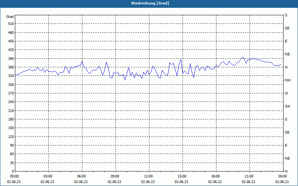Select the S compass label level with 180
This screenshot has height=186, width=298.
point(286,119)
